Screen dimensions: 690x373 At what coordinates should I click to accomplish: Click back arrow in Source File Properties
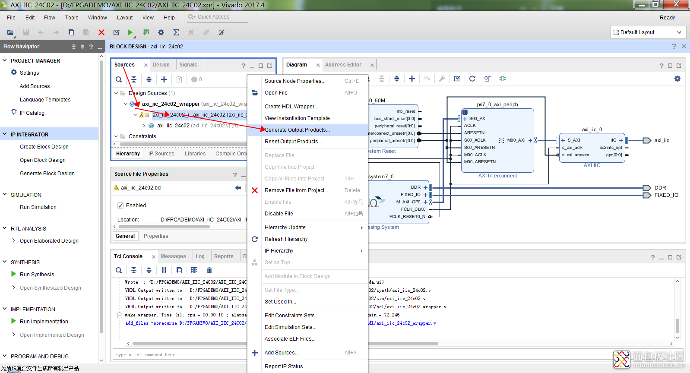[238, 188]
